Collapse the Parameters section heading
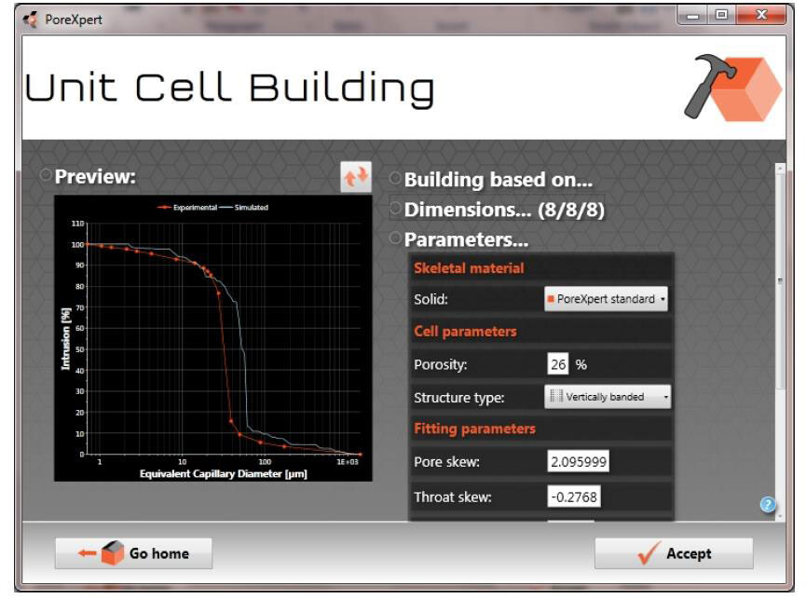This screenshot has height=599, width=806. tap(466, 239)
